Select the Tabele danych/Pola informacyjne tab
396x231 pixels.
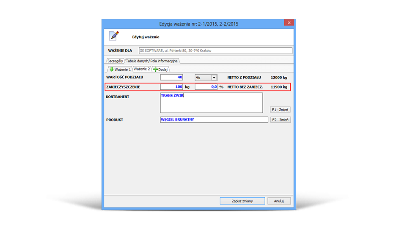(152, 61)
